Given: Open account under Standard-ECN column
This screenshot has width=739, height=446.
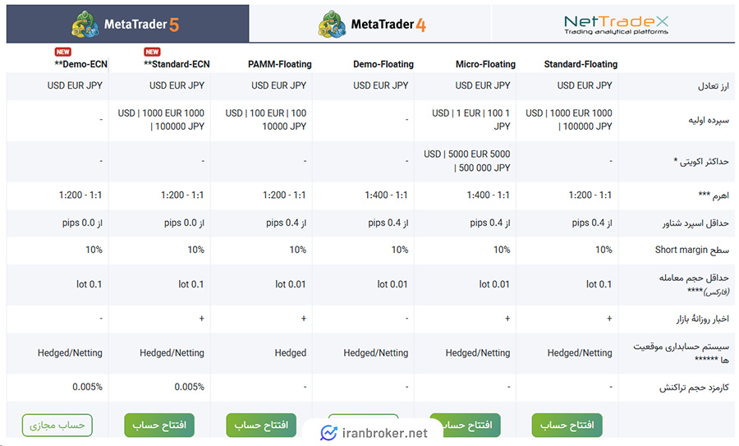Looking at the screenshot, I should coord(159,425).
